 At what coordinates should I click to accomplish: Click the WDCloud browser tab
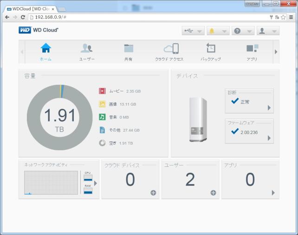[31, 8]
